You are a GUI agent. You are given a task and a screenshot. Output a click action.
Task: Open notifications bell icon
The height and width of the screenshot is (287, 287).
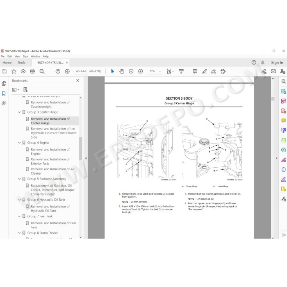pos(262,62)
